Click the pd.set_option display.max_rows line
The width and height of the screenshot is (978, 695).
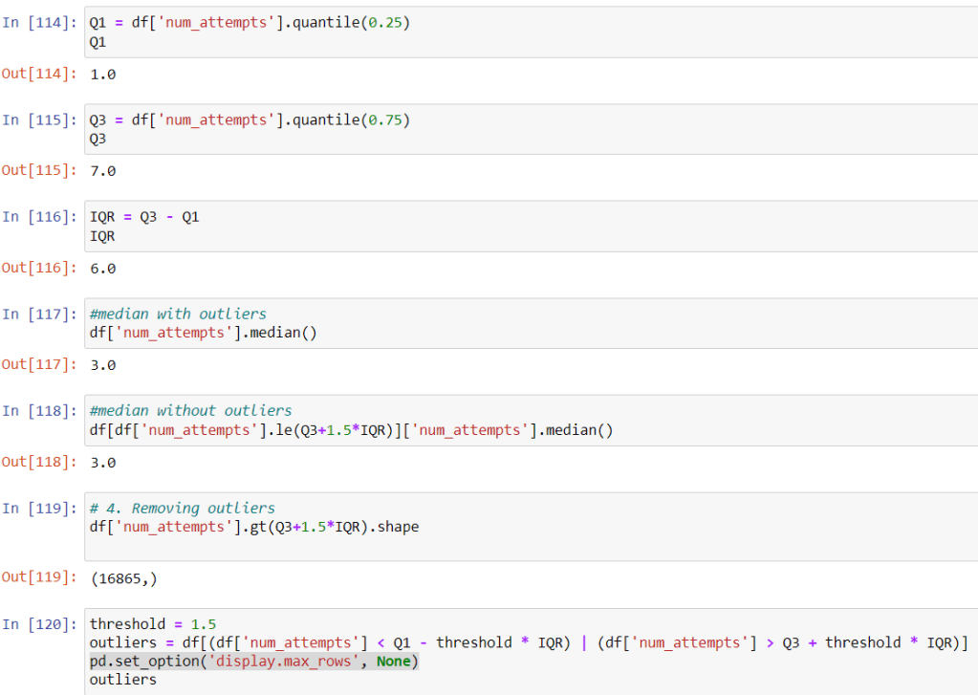click(x=253, y=662)
